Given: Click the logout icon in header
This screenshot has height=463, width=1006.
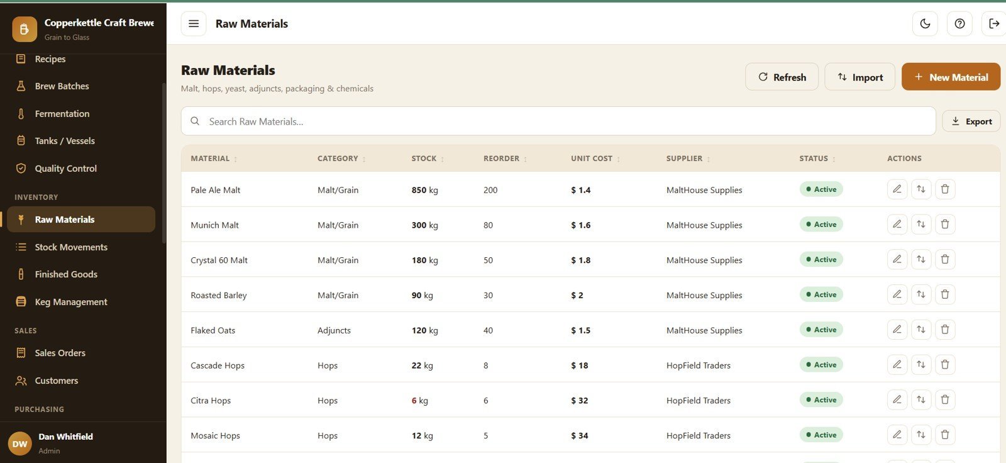Looking at the screenshot, I should coord(994,24).
